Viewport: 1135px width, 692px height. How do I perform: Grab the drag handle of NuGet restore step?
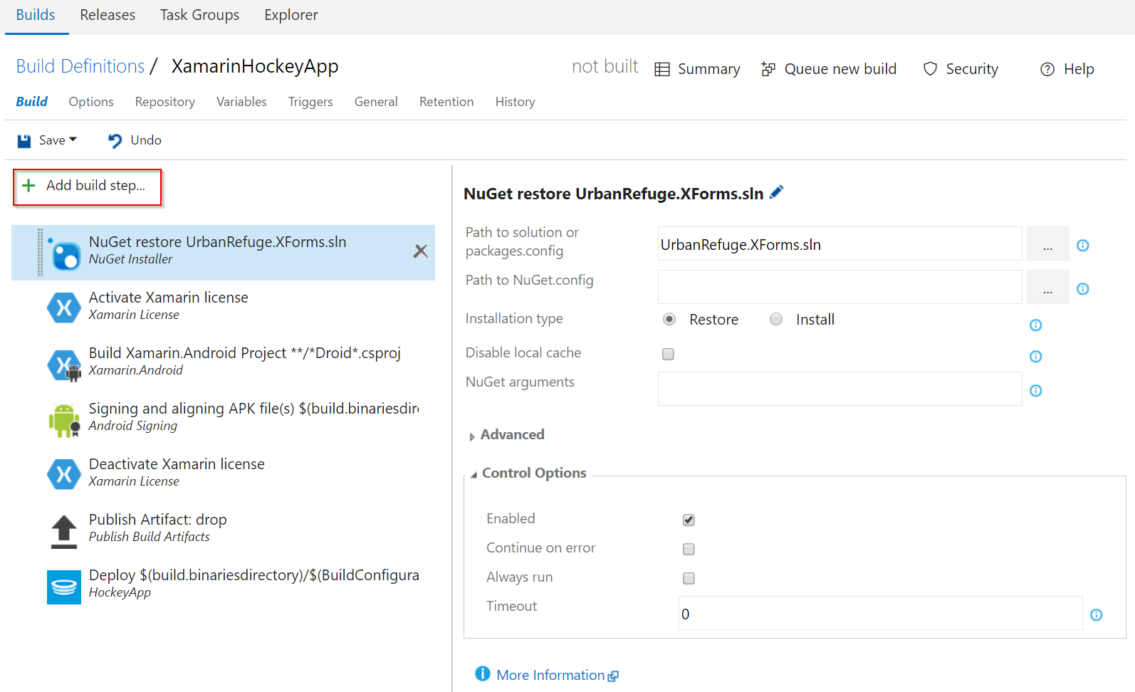click(40, 252)
